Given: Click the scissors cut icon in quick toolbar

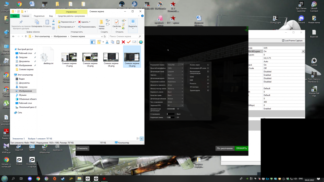Looking at the screenshot, I should tap(107, 42).
